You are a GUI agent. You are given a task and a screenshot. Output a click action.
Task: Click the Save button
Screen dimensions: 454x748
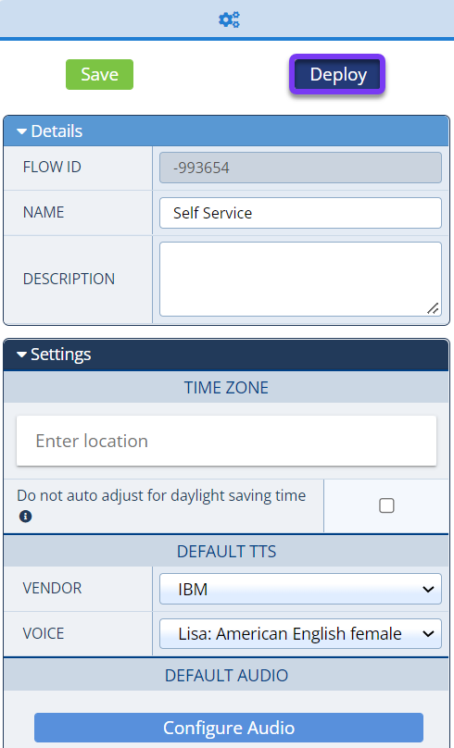point(99,74)
